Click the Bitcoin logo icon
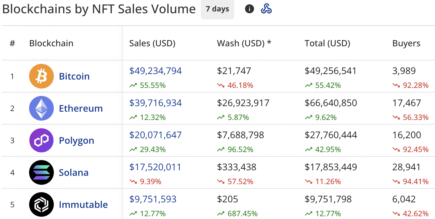Image resolution: width=435 pixels, height=219 pixels. [41, 76]
